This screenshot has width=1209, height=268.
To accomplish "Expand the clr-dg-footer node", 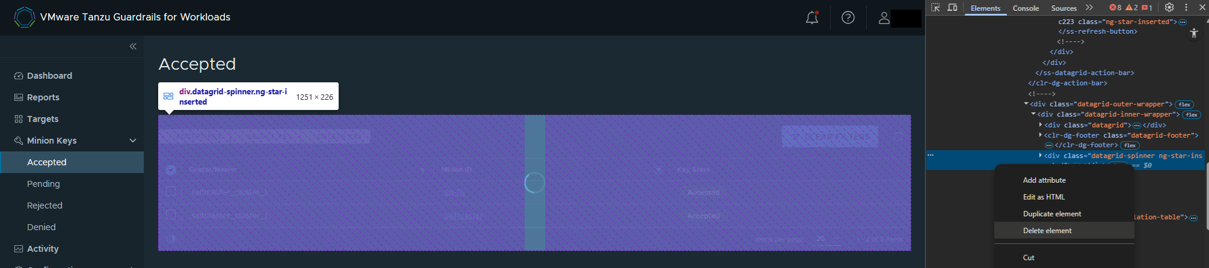I will 1041,135.
